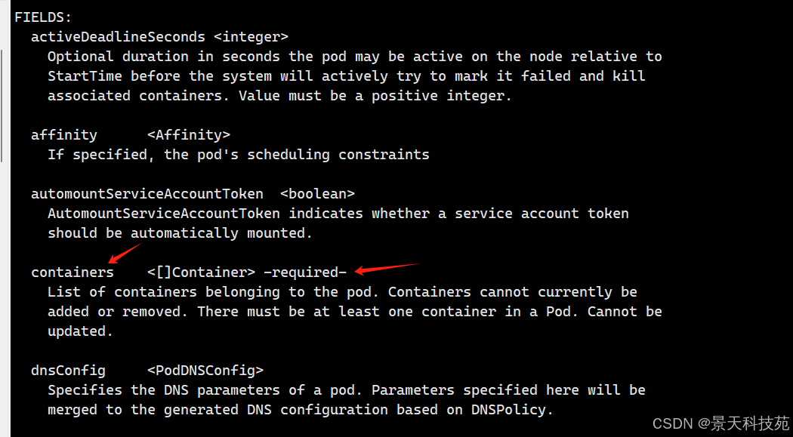Click the <PodDNSConfig> type label

point(205,371)
